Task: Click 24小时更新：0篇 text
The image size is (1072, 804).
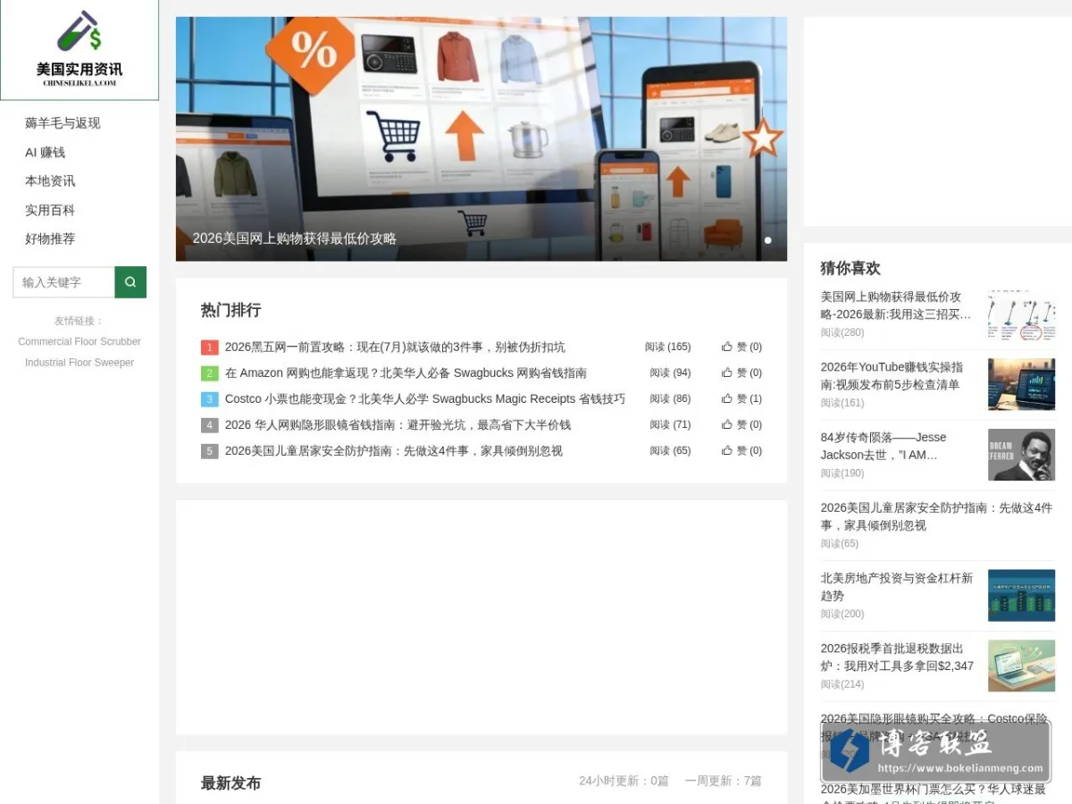Action: click(624, 781)
